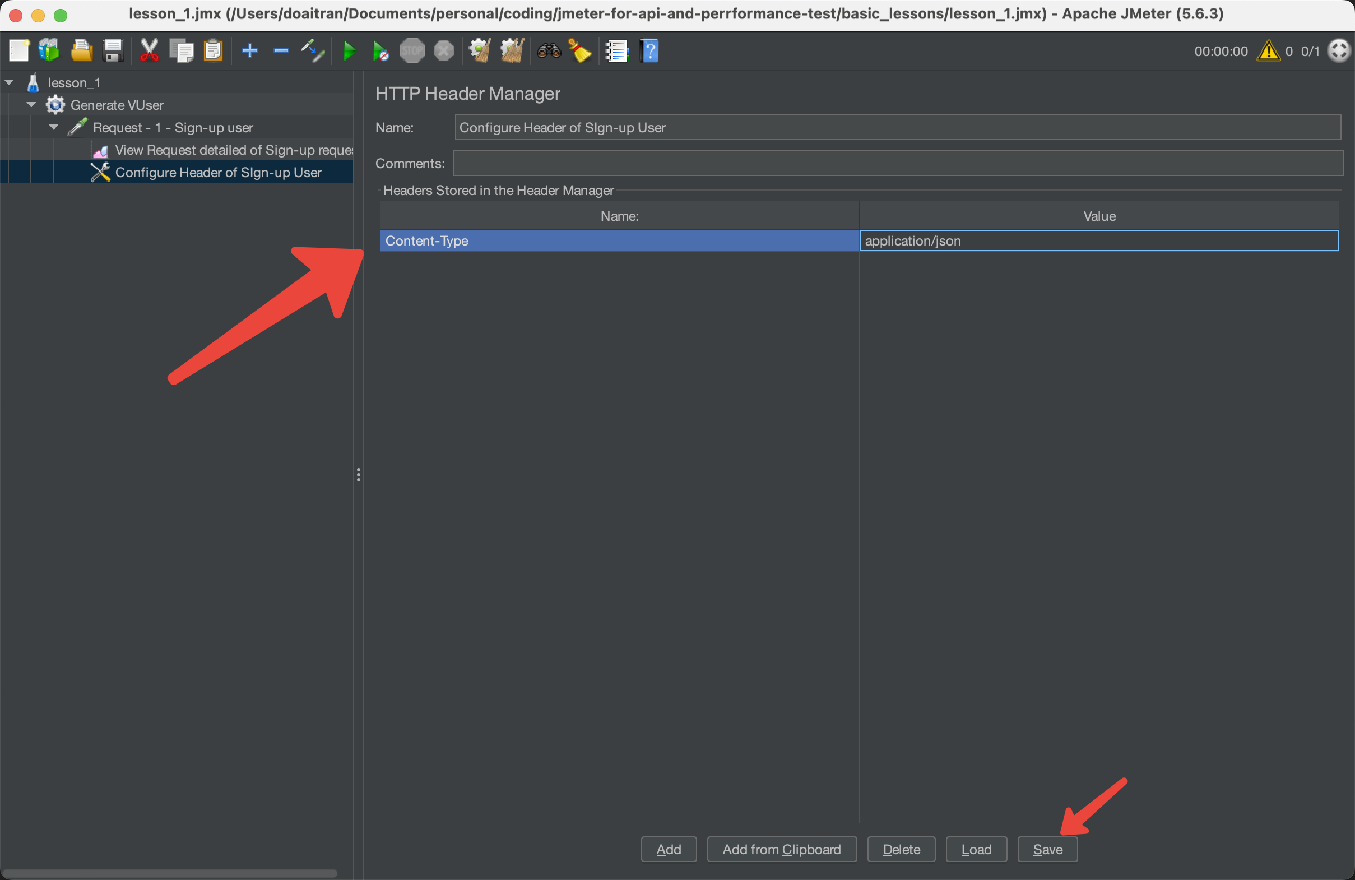Select Configure Header of SIgn-up User item
The height and width of the screenshot is (880, 1355).
click(218, 172)
